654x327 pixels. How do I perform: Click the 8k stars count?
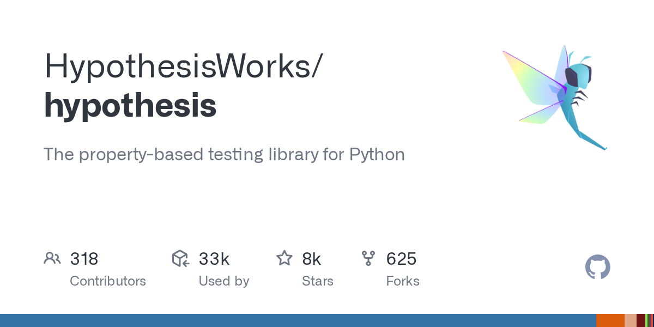click(x=311, y=258)
